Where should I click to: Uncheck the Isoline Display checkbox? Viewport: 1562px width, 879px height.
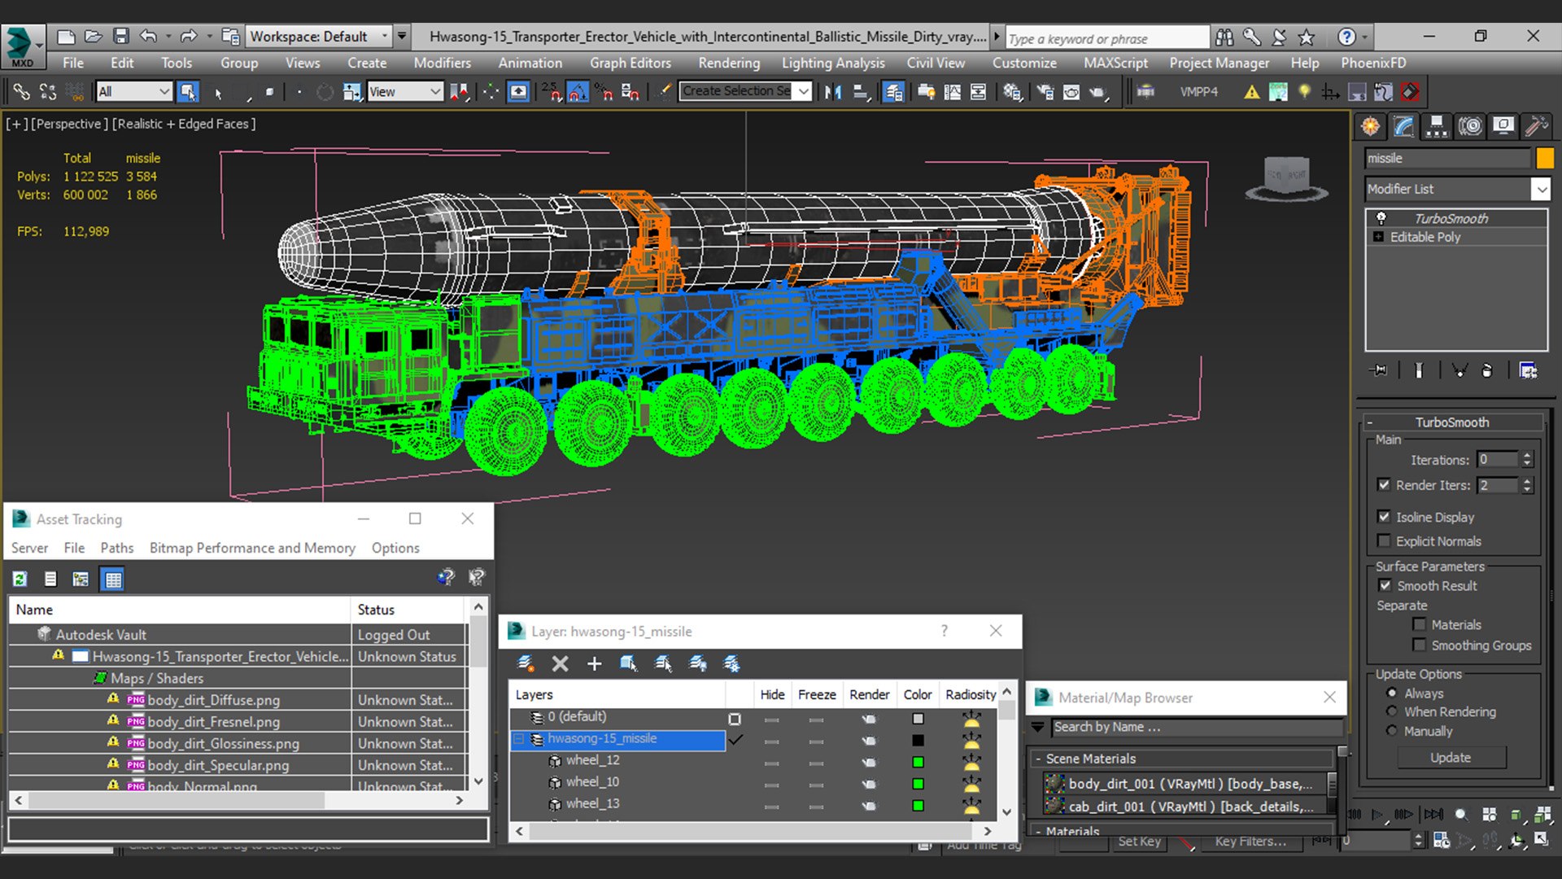point(1384,517)
